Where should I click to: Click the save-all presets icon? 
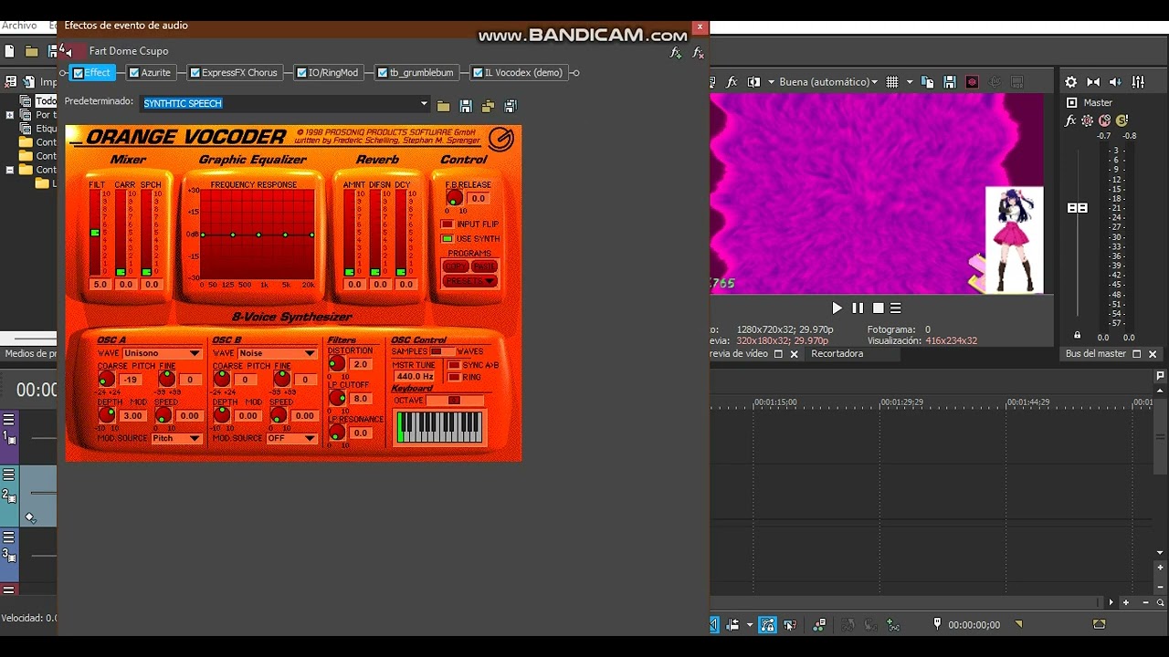tap(510, 107)
